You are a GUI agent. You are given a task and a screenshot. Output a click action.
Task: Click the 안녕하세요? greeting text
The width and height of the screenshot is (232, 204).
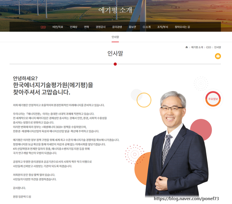coord(25,78)
